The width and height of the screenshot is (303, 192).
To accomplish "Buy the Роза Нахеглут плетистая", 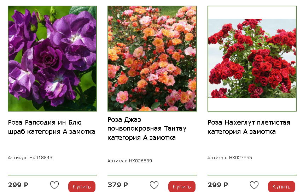I will pos(281,186).
